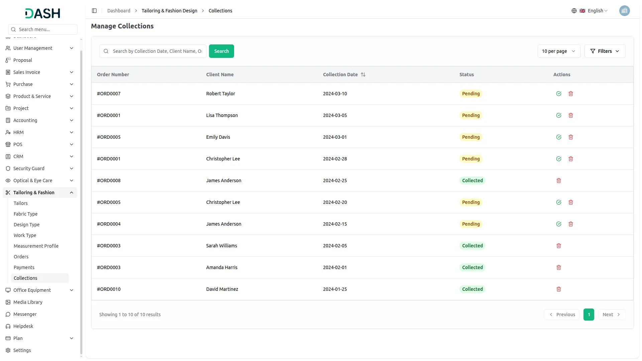Viewport: 642px width, 361px height.
Task: Delete Amanda Harris collection record
Action: pyautogui.click(x=559, y=267)
